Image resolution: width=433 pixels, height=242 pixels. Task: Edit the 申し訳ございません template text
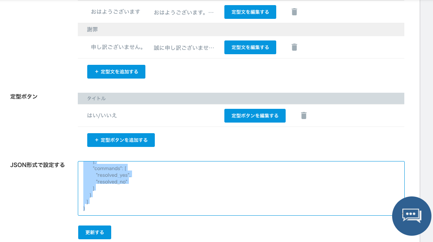250,47
